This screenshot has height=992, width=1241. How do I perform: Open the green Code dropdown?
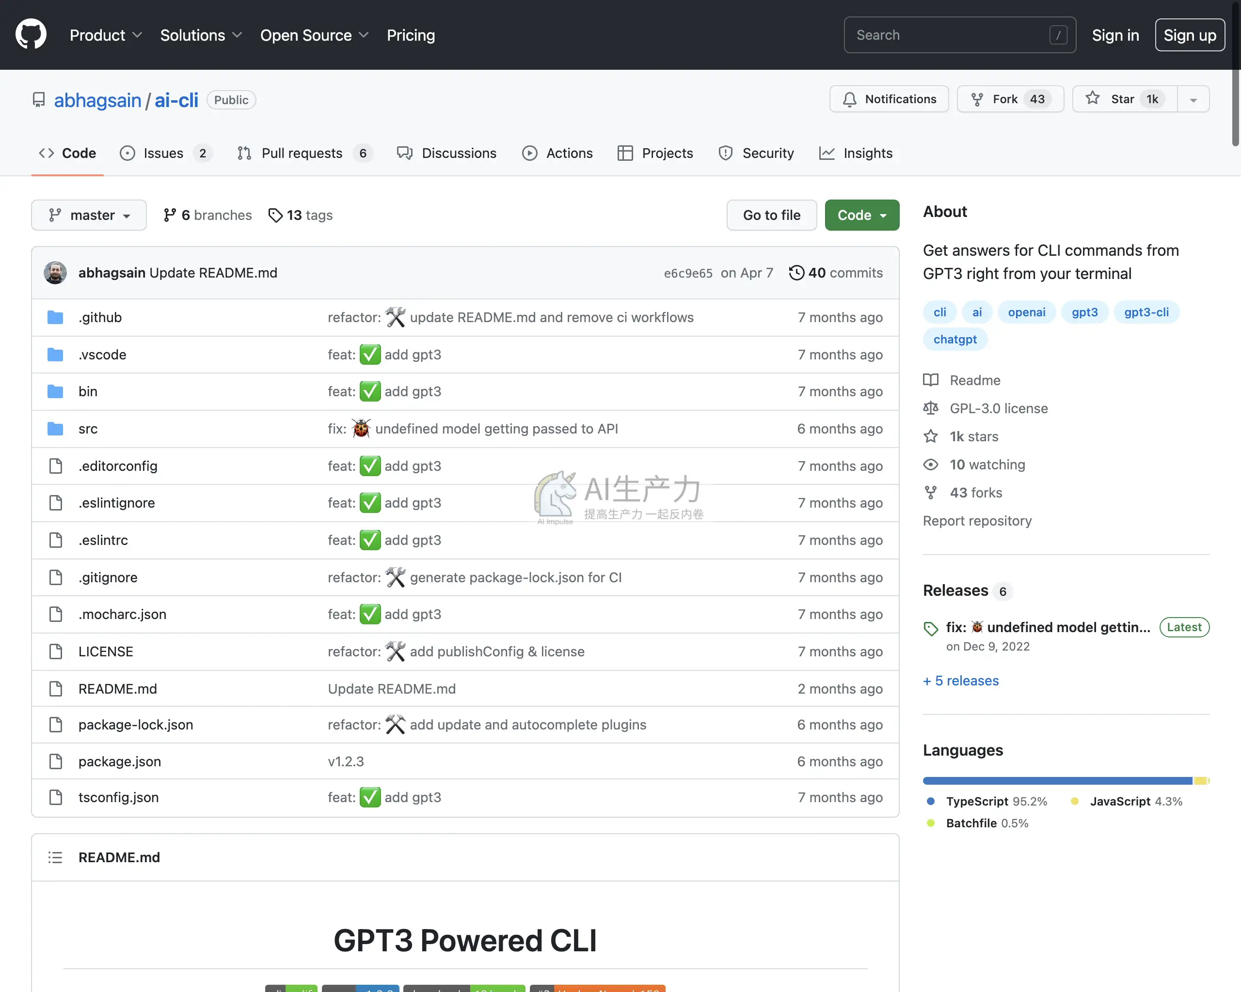pos(862,215)
